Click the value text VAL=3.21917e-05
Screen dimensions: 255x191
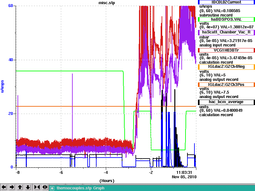(236, 41)
